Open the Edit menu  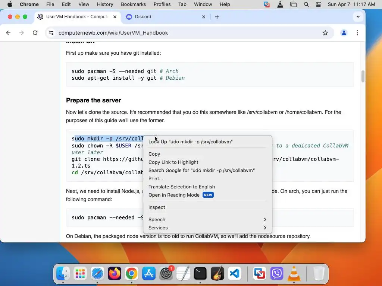click(x=66, y=4)
